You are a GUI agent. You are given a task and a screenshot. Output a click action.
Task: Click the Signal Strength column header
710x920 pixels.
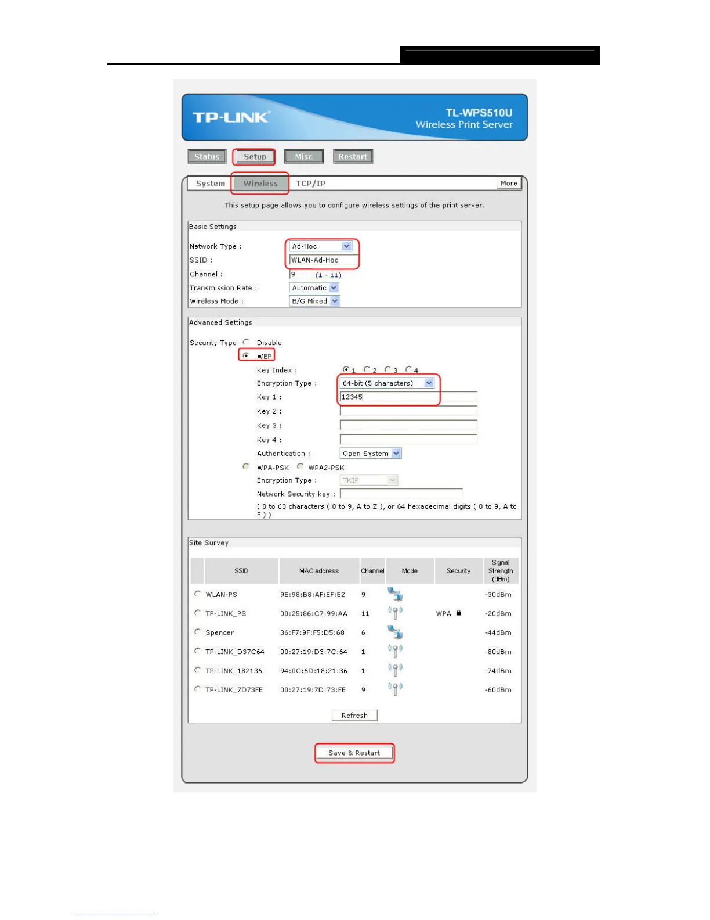point(501,571)
